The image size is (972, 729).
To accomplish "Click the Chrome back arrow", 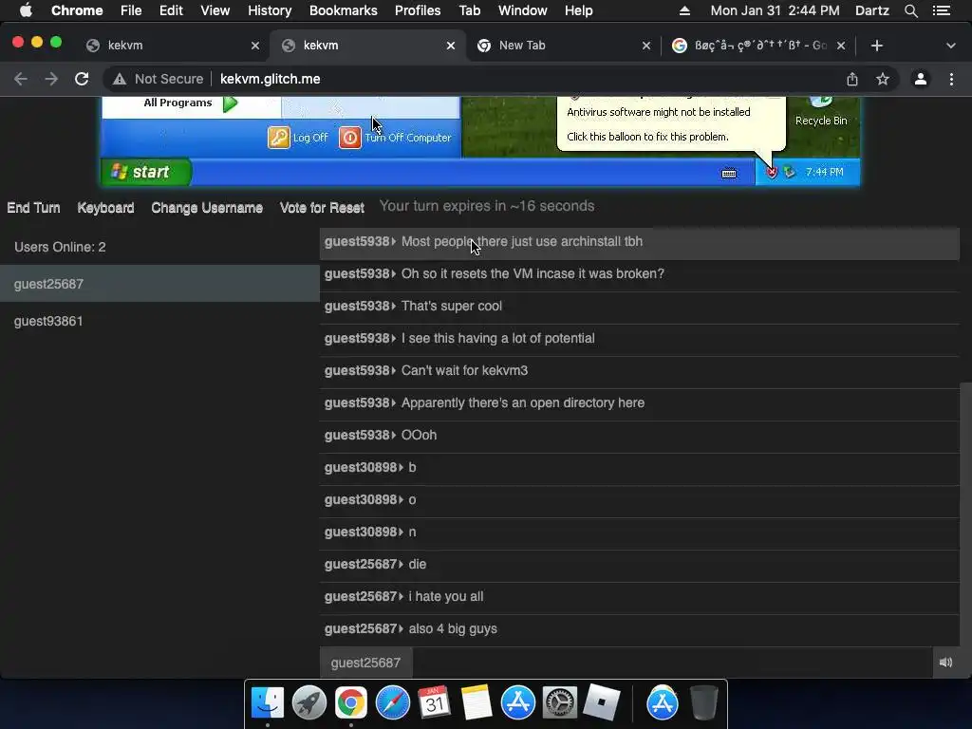I will [21, 79].
